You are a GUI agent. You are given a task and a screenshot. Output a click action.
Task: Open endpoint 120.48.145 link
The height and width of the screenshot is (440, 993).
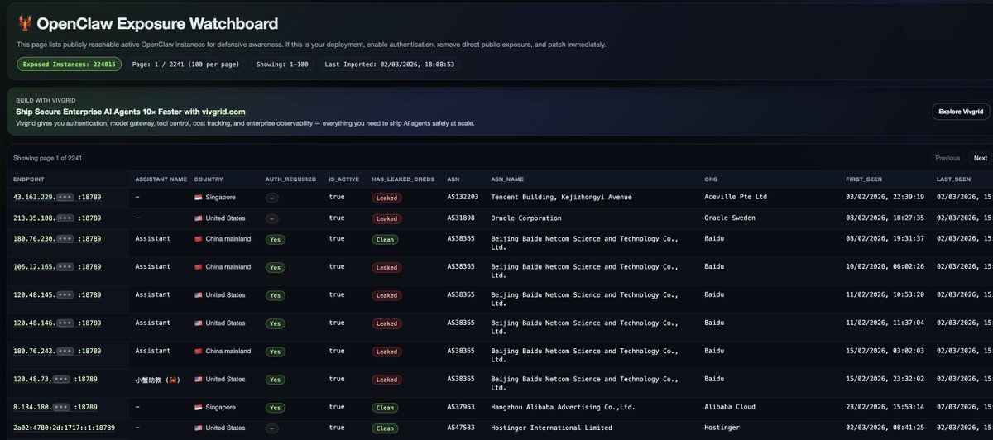coord(57,295)
